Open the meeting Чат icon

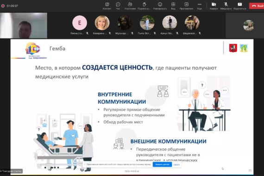point(118,4)
